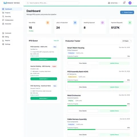Open Sourcing in the sidebar

pyautogui.click(x=12, y=17)
